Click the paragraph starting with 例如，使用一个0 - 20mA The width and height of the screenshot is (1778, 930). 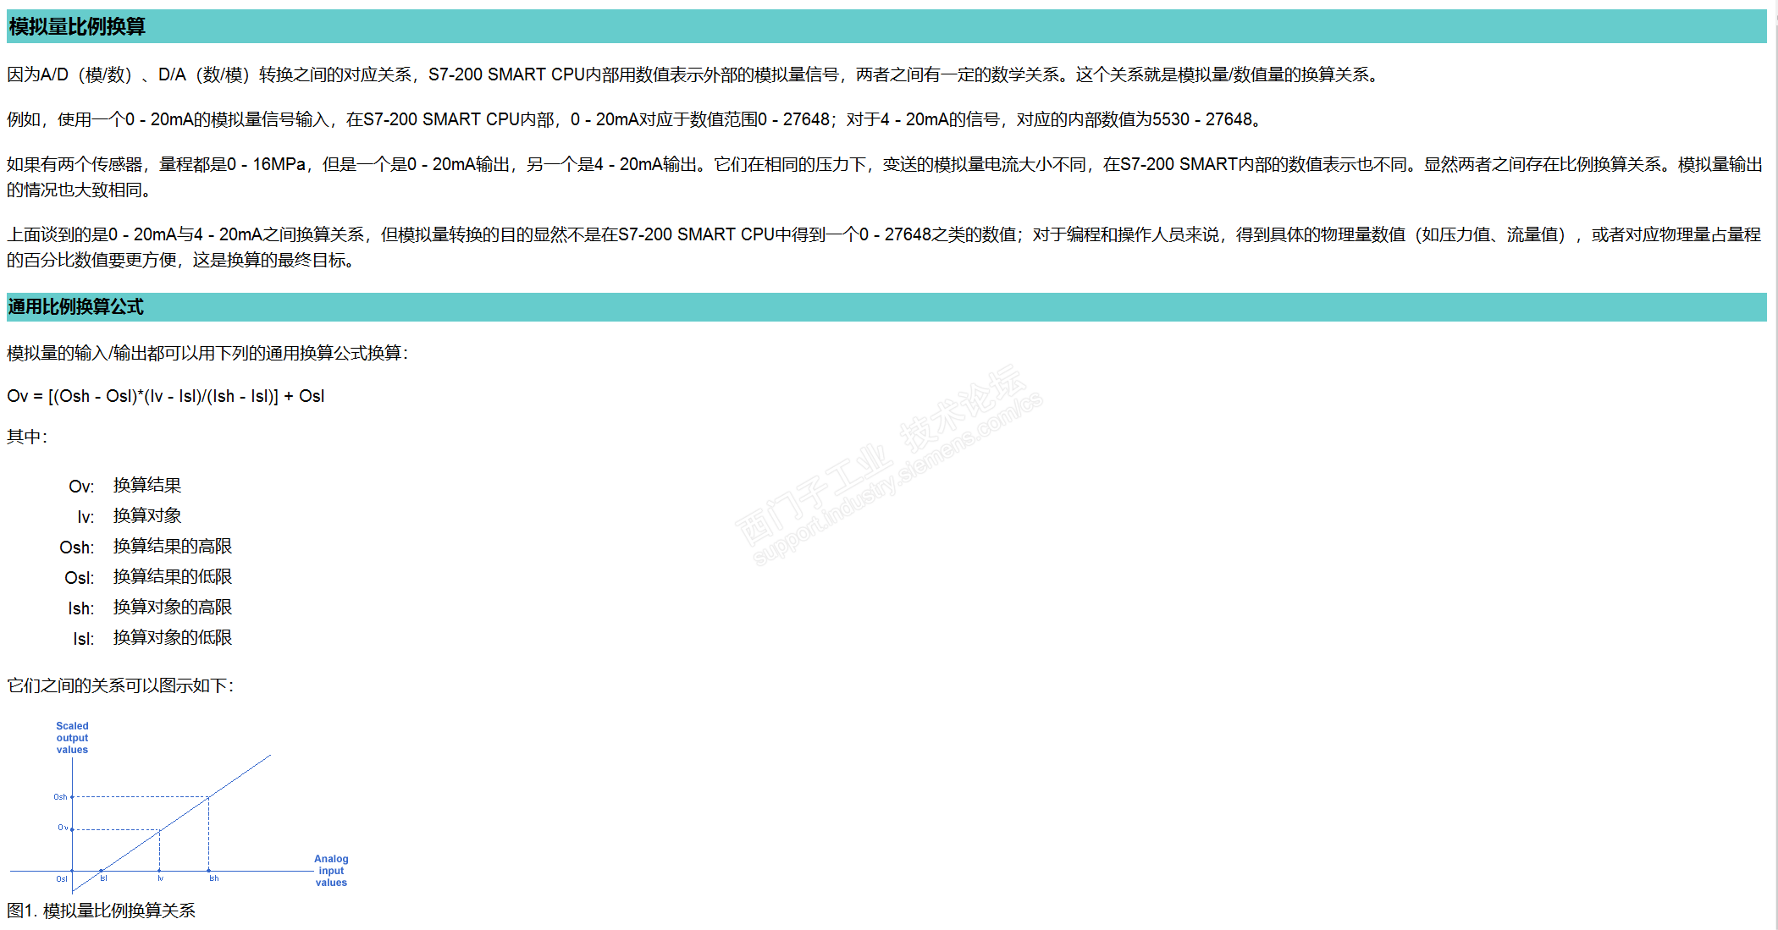tap(635, 119)
